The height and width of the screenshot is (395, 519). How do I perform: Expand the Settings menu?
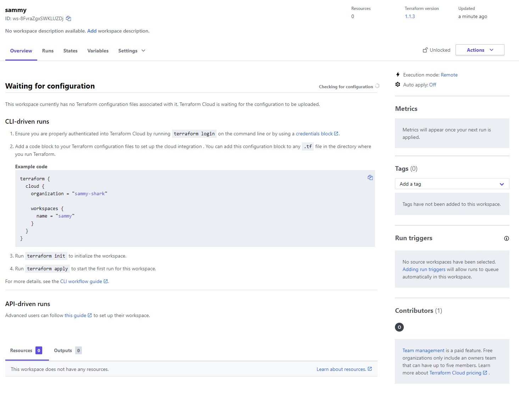point(132,51)
